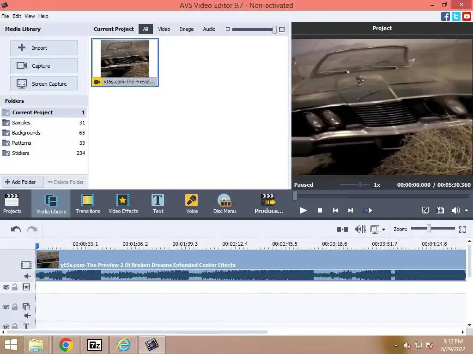Screen dimensions: 473x354
Task: Select the Patterns folder
Action: tap(44, 143)
